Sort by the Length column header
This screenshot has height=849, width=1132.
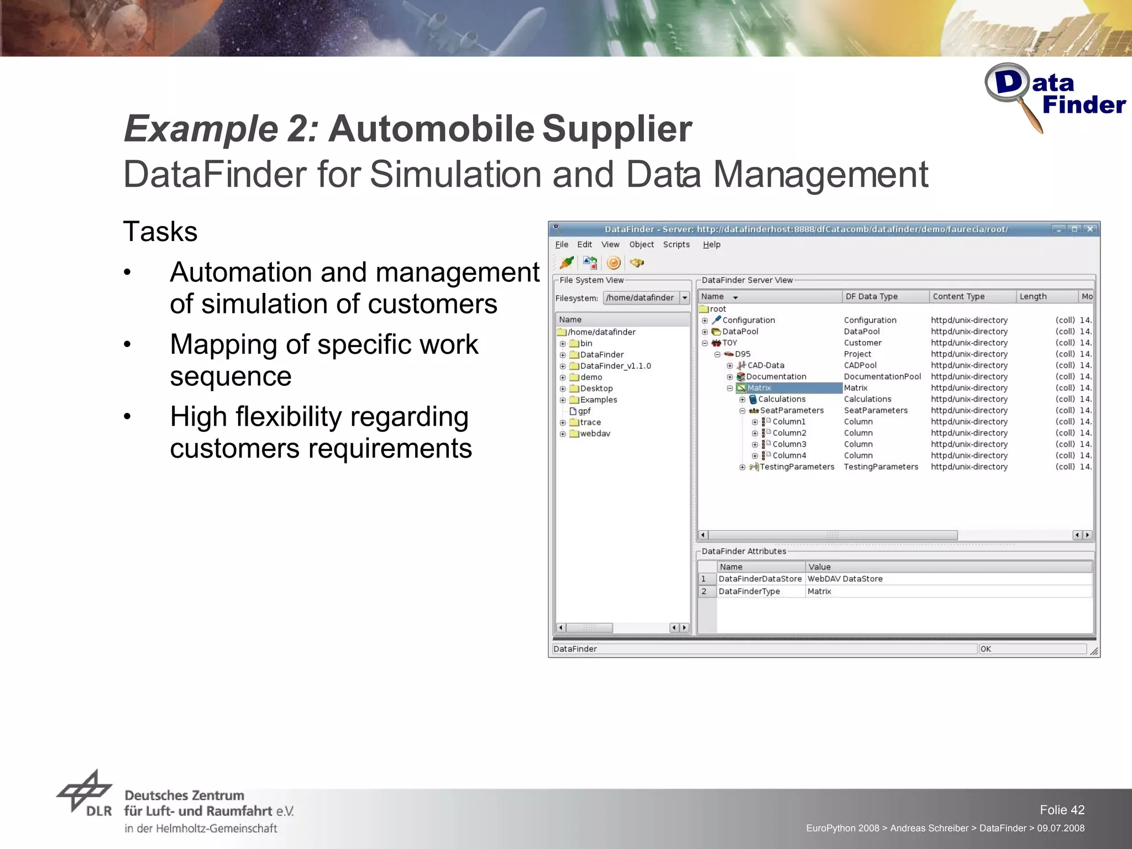coord(1047,297)
